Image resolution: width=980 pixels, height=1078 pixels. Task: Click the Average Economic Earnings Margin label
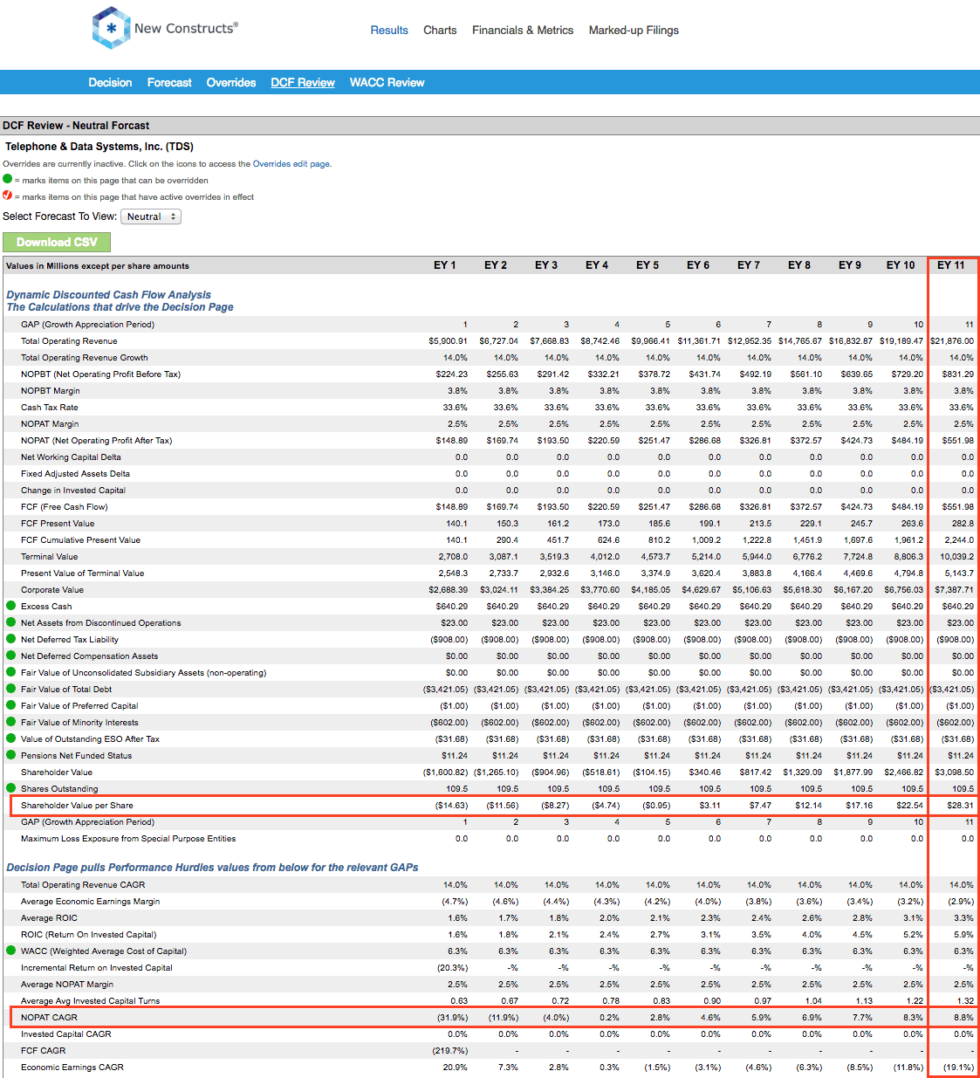pos(91,901)
